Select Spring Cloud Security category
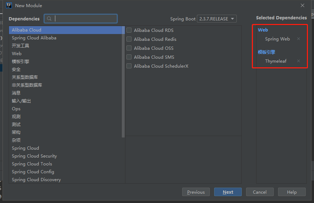The image size is (314, 203). [x=65, y=156]
